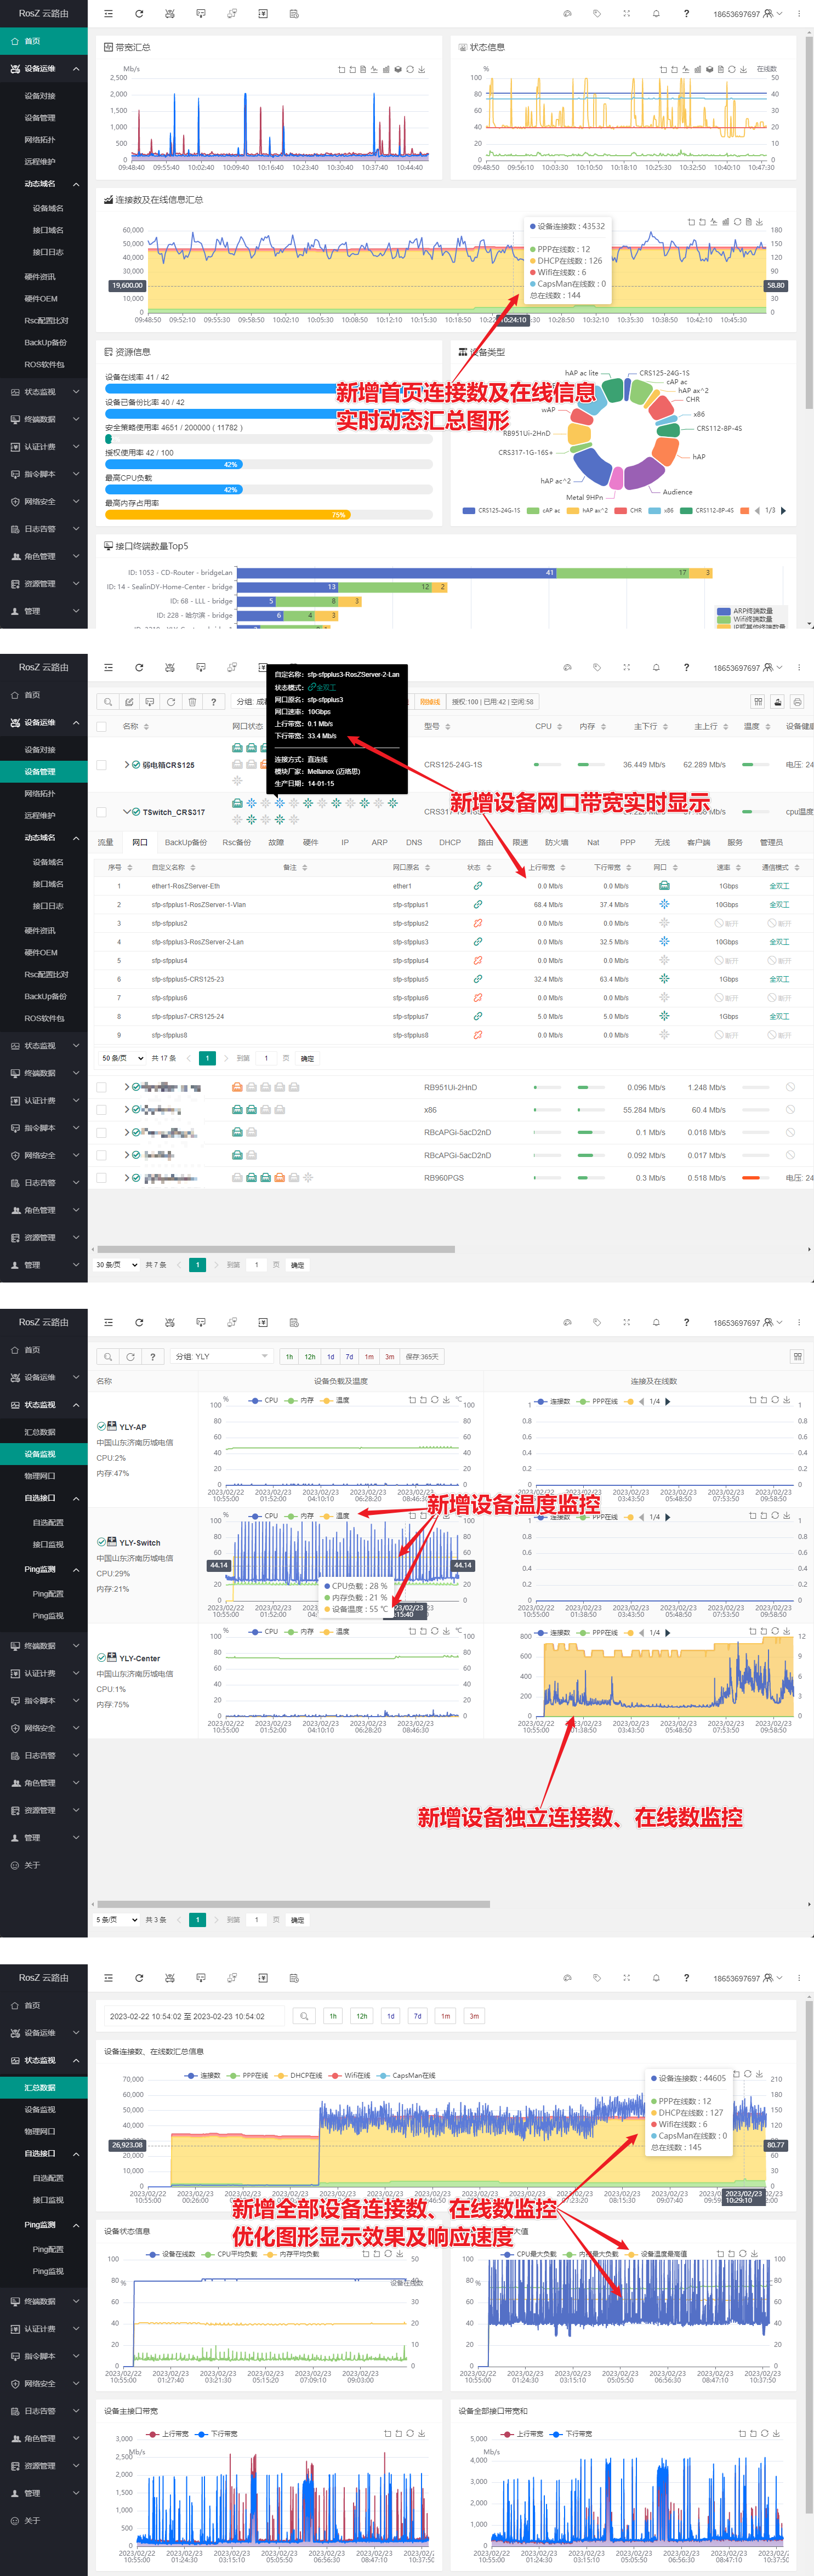Open 5条/页 page size dropdown in 设备监视 page
Viewport: 814px width, 2576px height.
point(117,1920)
